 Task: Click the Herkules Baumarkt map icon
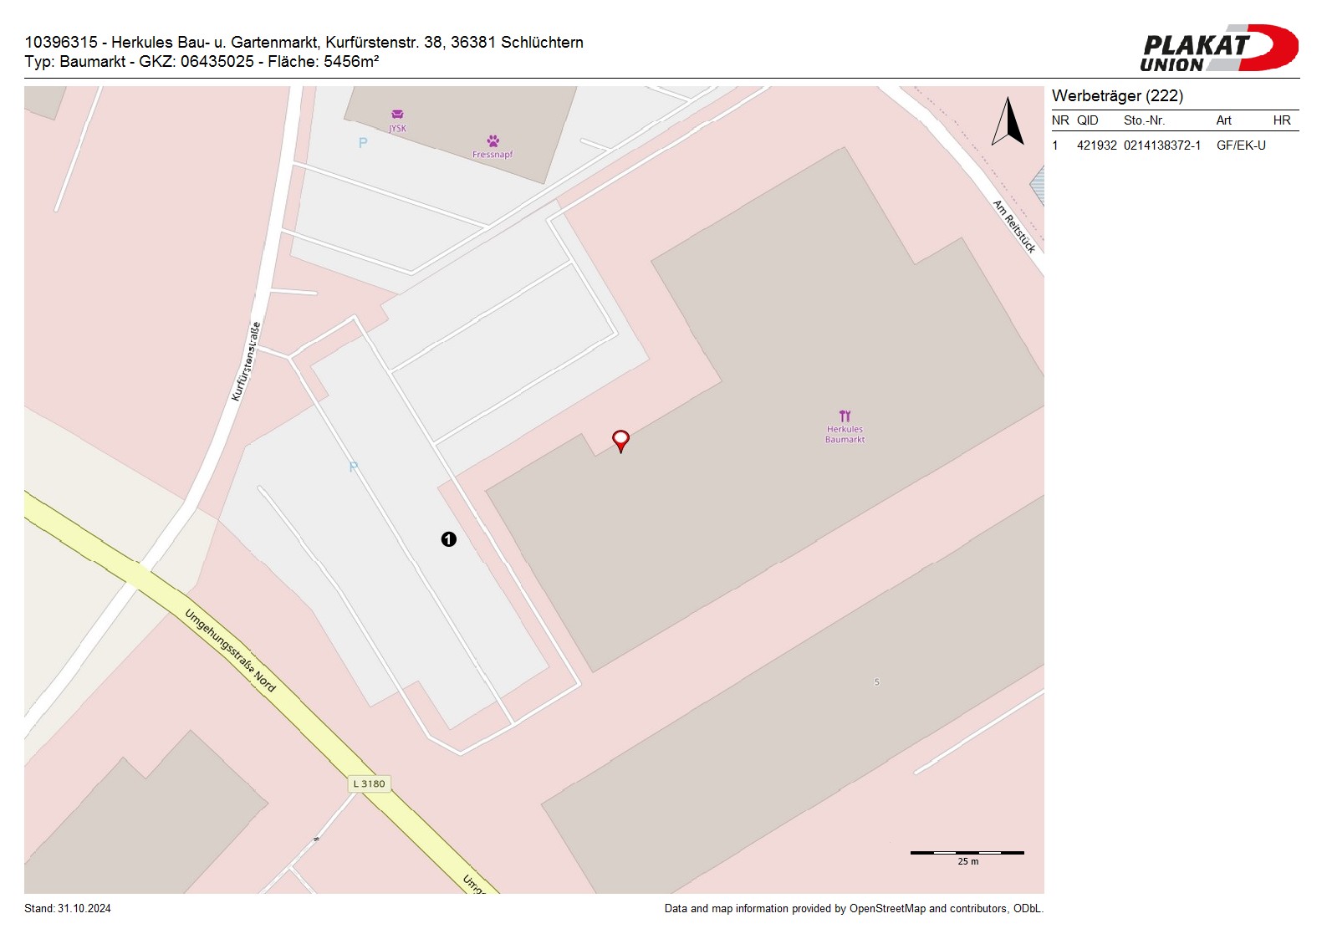(x=845, y=416)
